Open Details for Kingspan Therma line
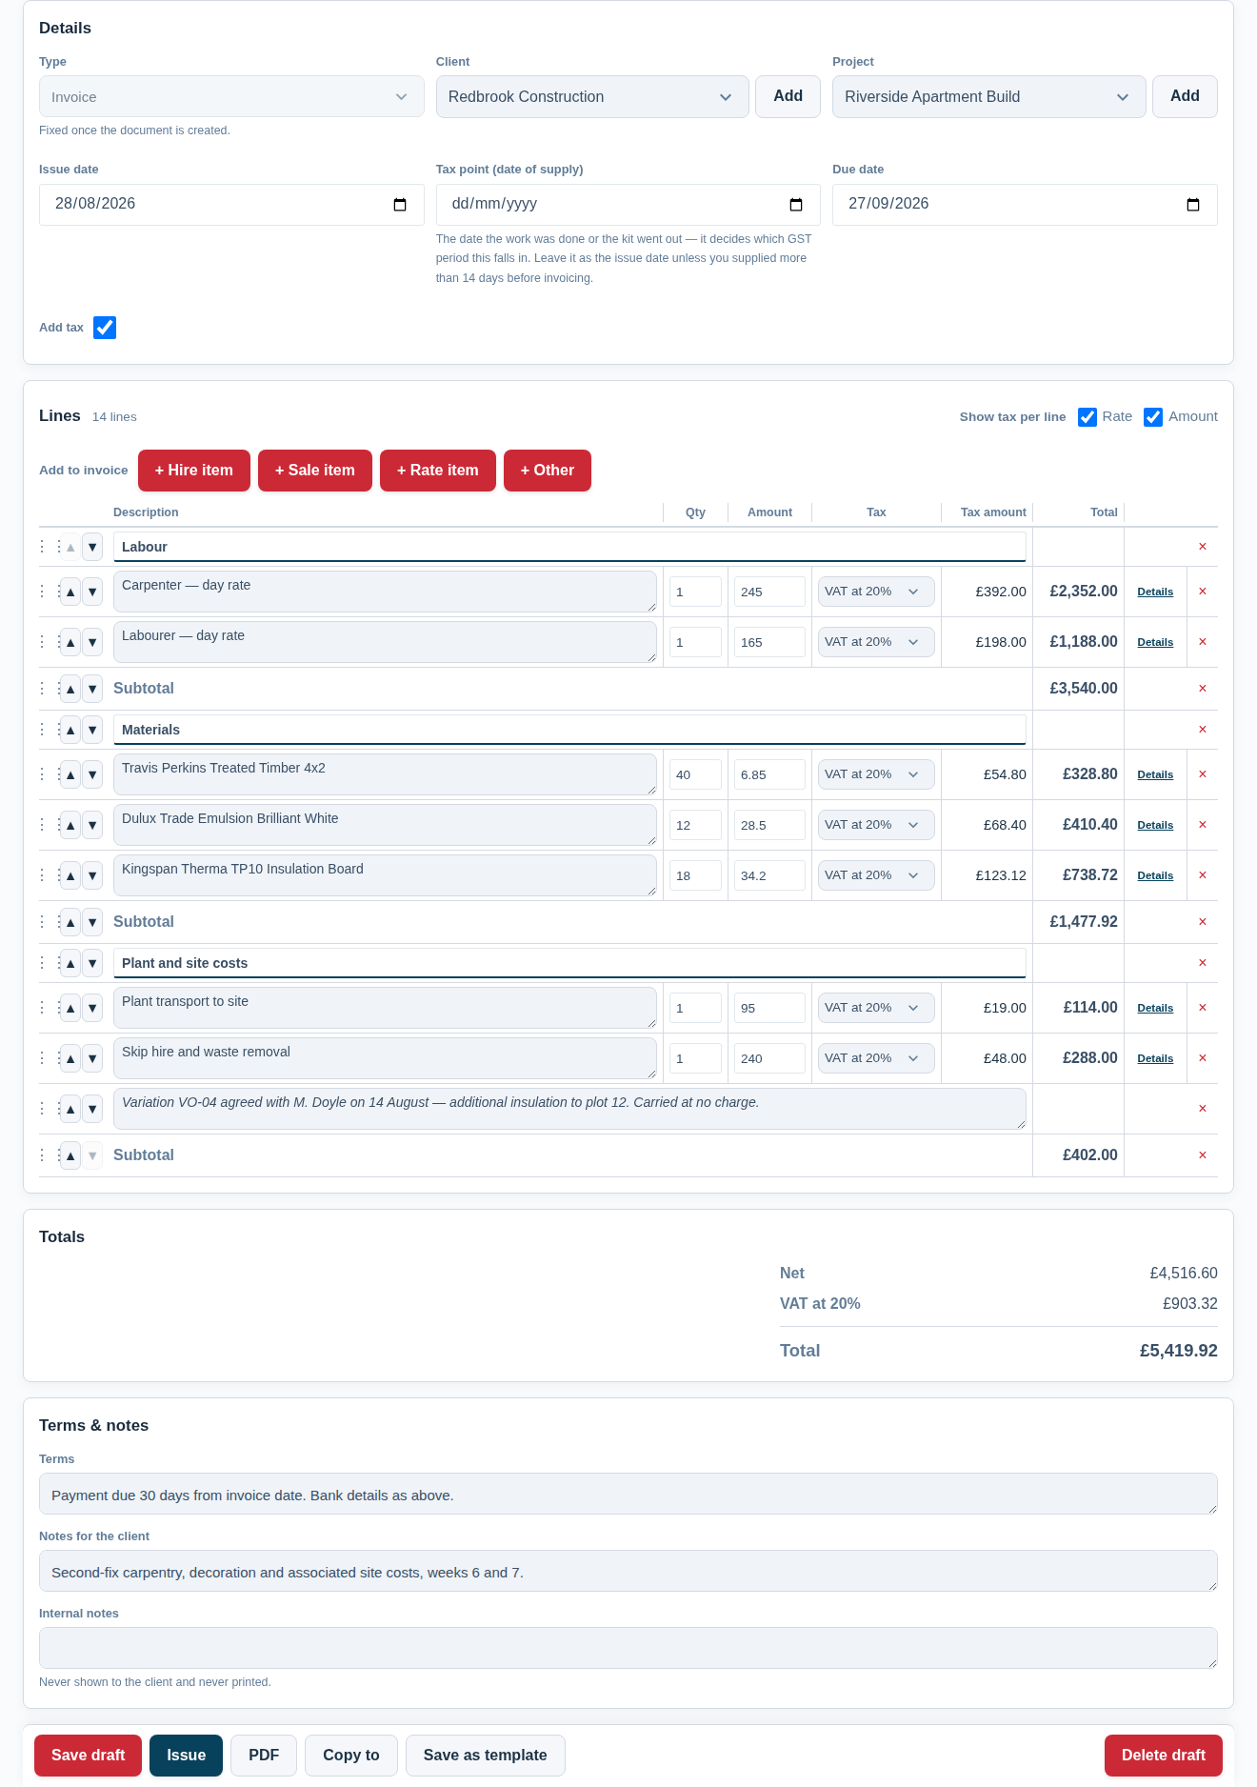 click(x=1155, y=876)
